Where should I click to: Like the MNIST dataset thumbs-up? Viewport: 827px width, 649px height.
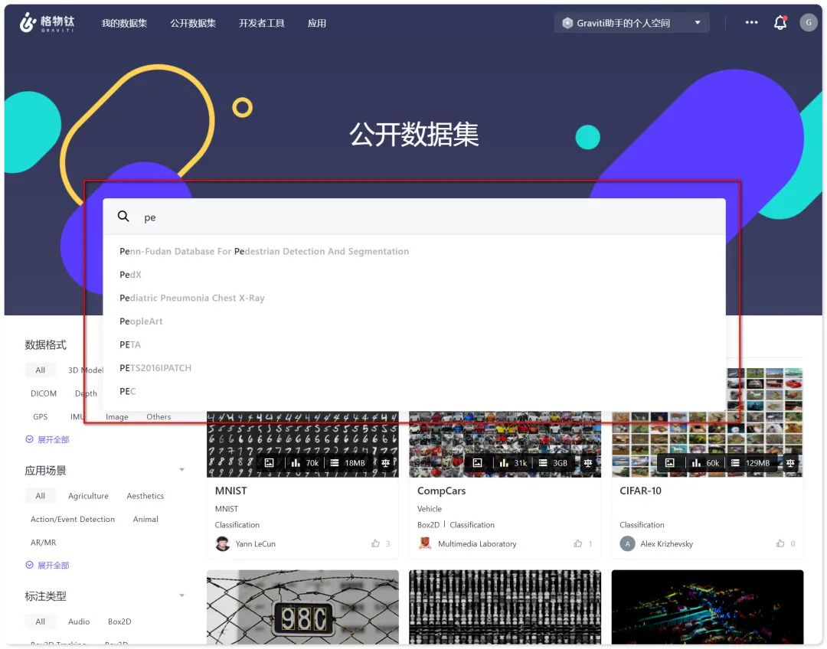[x=375, y=543]
